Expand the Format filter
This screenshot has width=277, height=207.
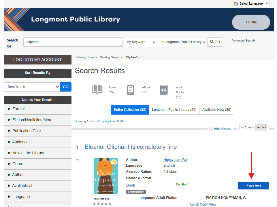coord(38,109)
